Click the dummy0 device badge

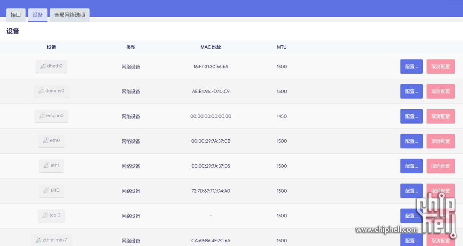pyautogui.click(x=52, y=91)
